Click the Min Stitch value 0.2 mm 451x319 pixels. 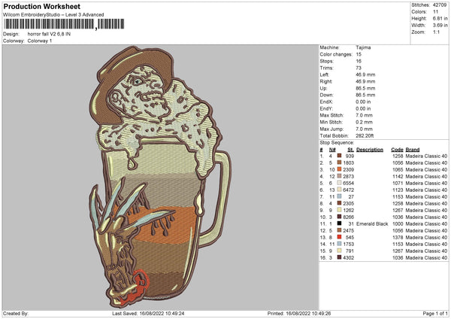(x=364, y=122)
